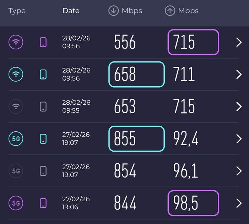Click the download arrow icon in the header

click(113, 11)
